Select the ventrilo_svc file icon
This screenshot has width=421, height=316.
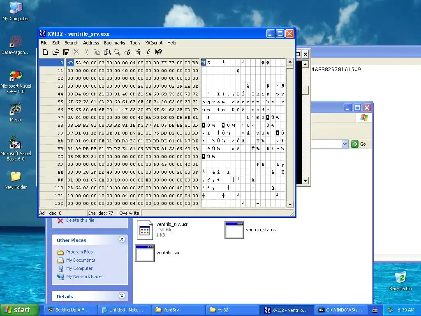pos(145,253)
